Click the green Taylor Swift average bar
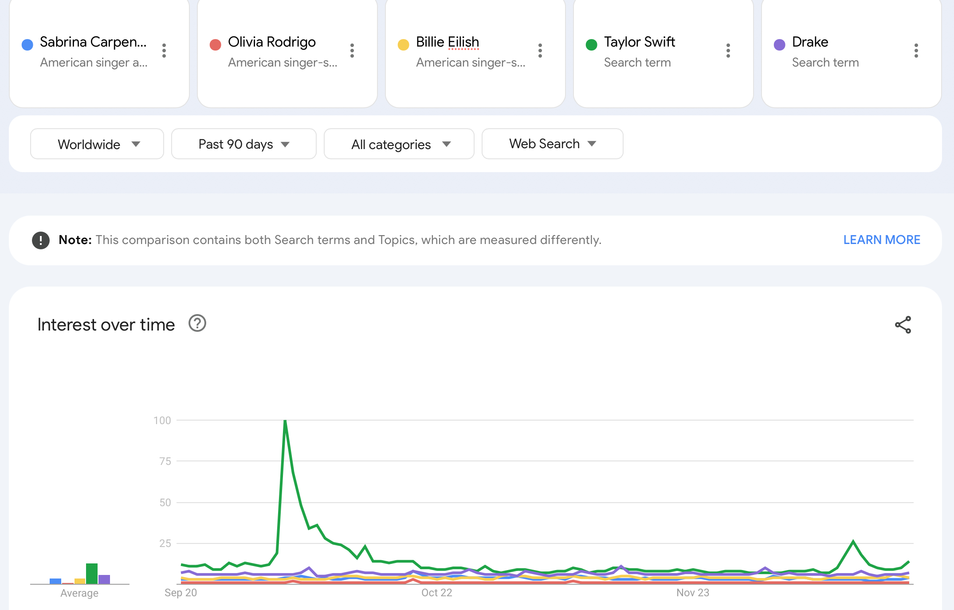The width and height of the screenshot is (954, 610). pyautogui.click(x=92, y=574)
